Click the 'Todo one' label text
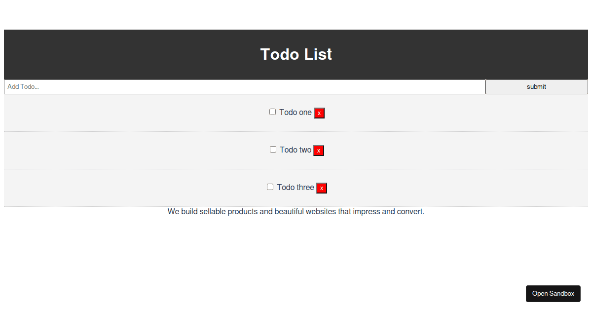 tap(295, 113)
